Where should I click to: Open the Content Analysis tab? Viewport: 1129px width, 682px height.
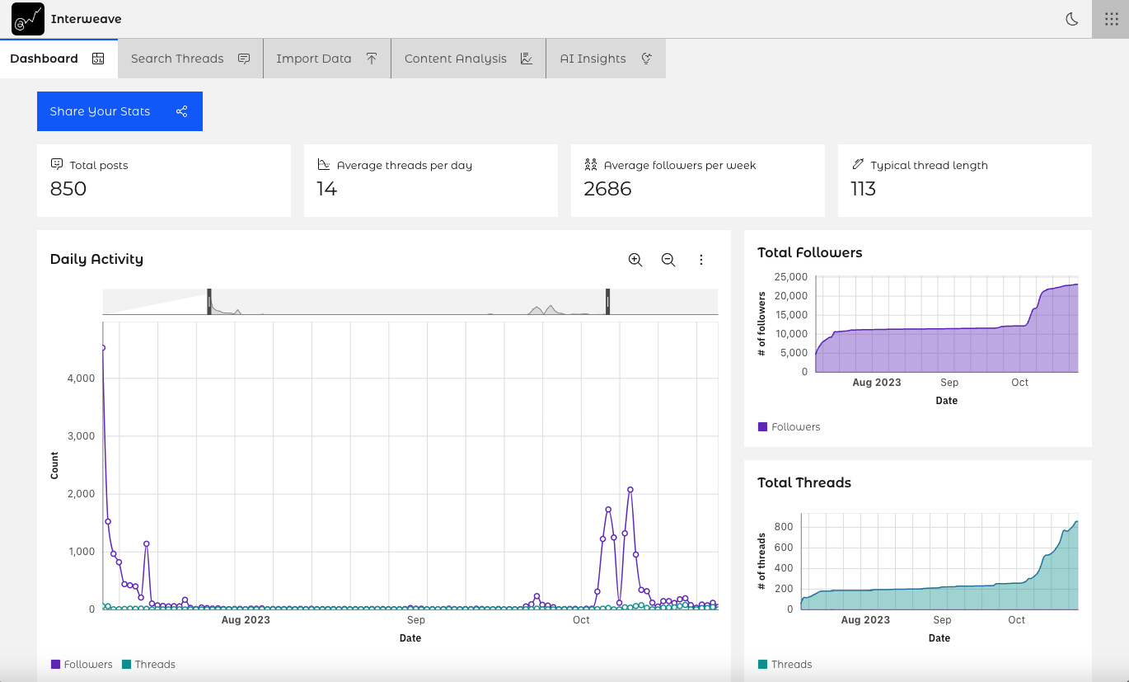pos(468,59)
